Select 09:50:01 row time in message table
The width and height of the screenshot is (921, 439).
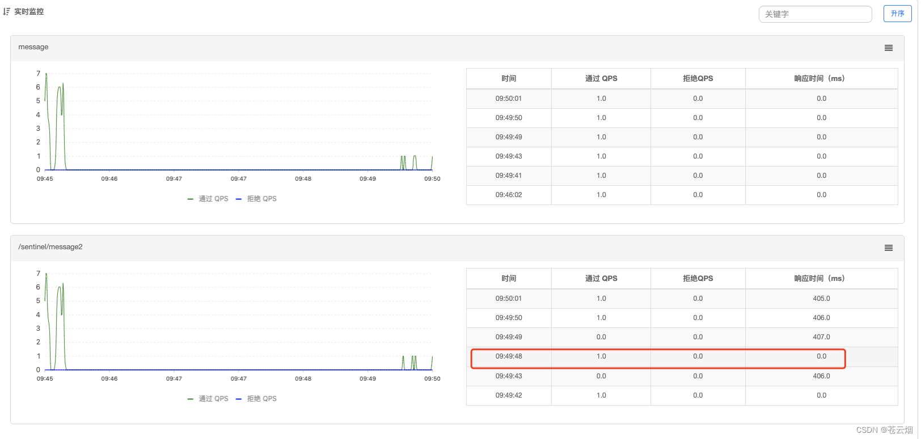(x=509, y=99)
